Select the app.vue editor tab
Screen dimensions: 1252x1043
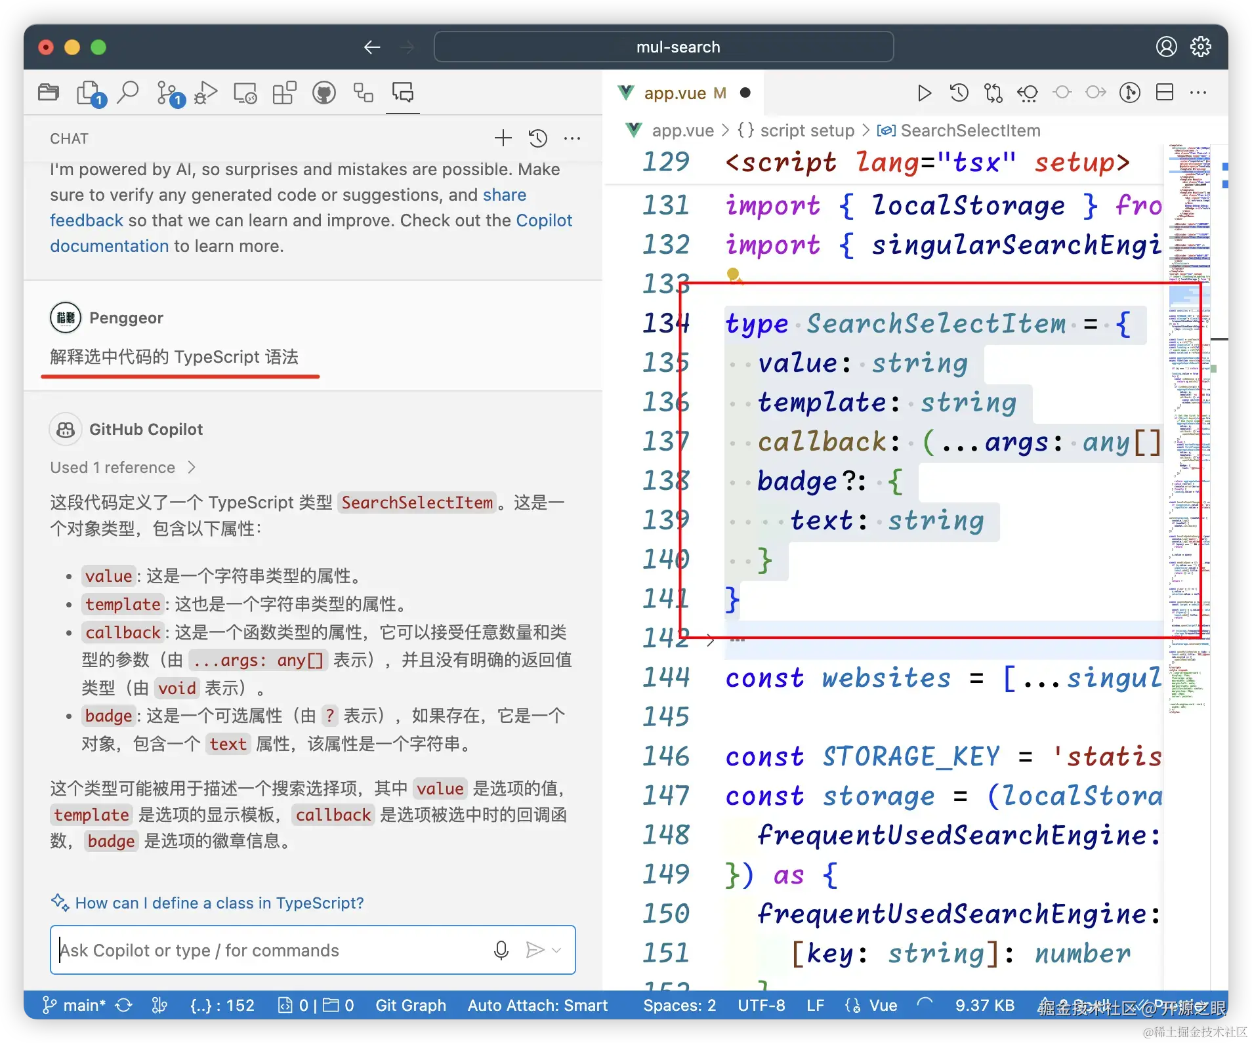click(684, 93)
